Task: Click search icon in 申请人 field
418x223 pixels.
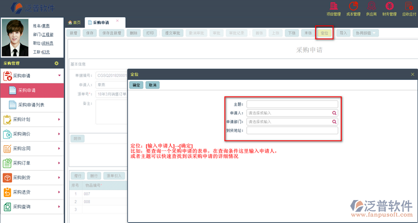Action: tap(334, 113)
